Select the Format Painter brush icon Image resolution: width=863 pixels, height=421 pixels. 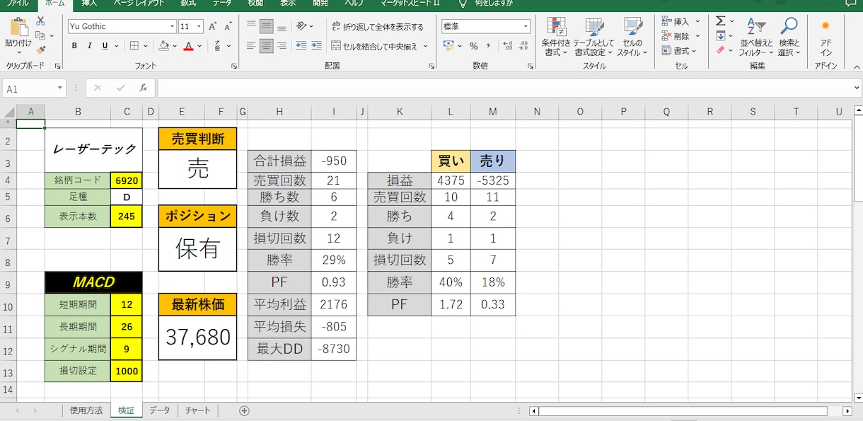coord(41,50)
